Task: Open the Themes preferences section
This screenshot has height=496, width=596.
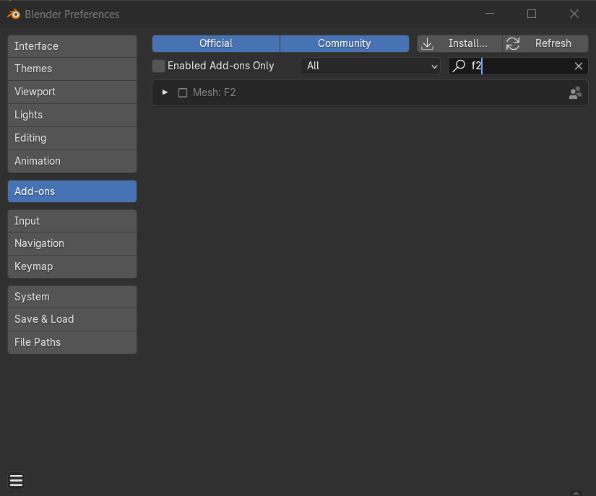Action: 72,69
